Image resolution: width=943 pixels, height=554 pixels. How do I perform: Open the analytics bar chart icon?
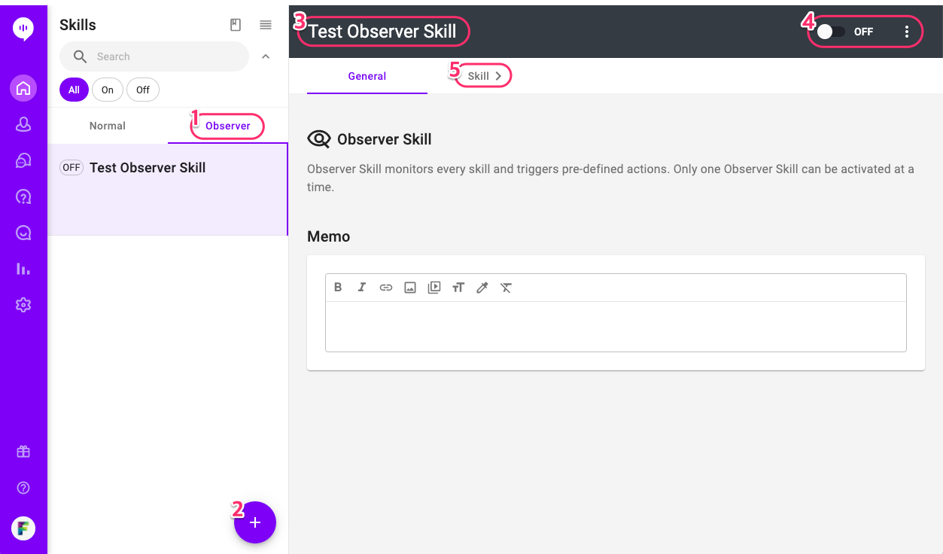23,269
